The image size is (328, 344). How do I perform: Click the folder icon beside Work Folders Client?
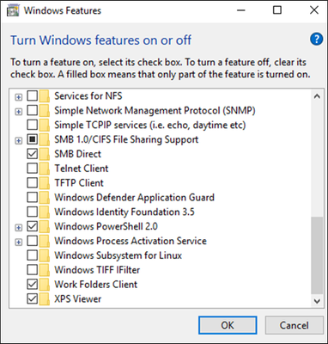[45, 285]
